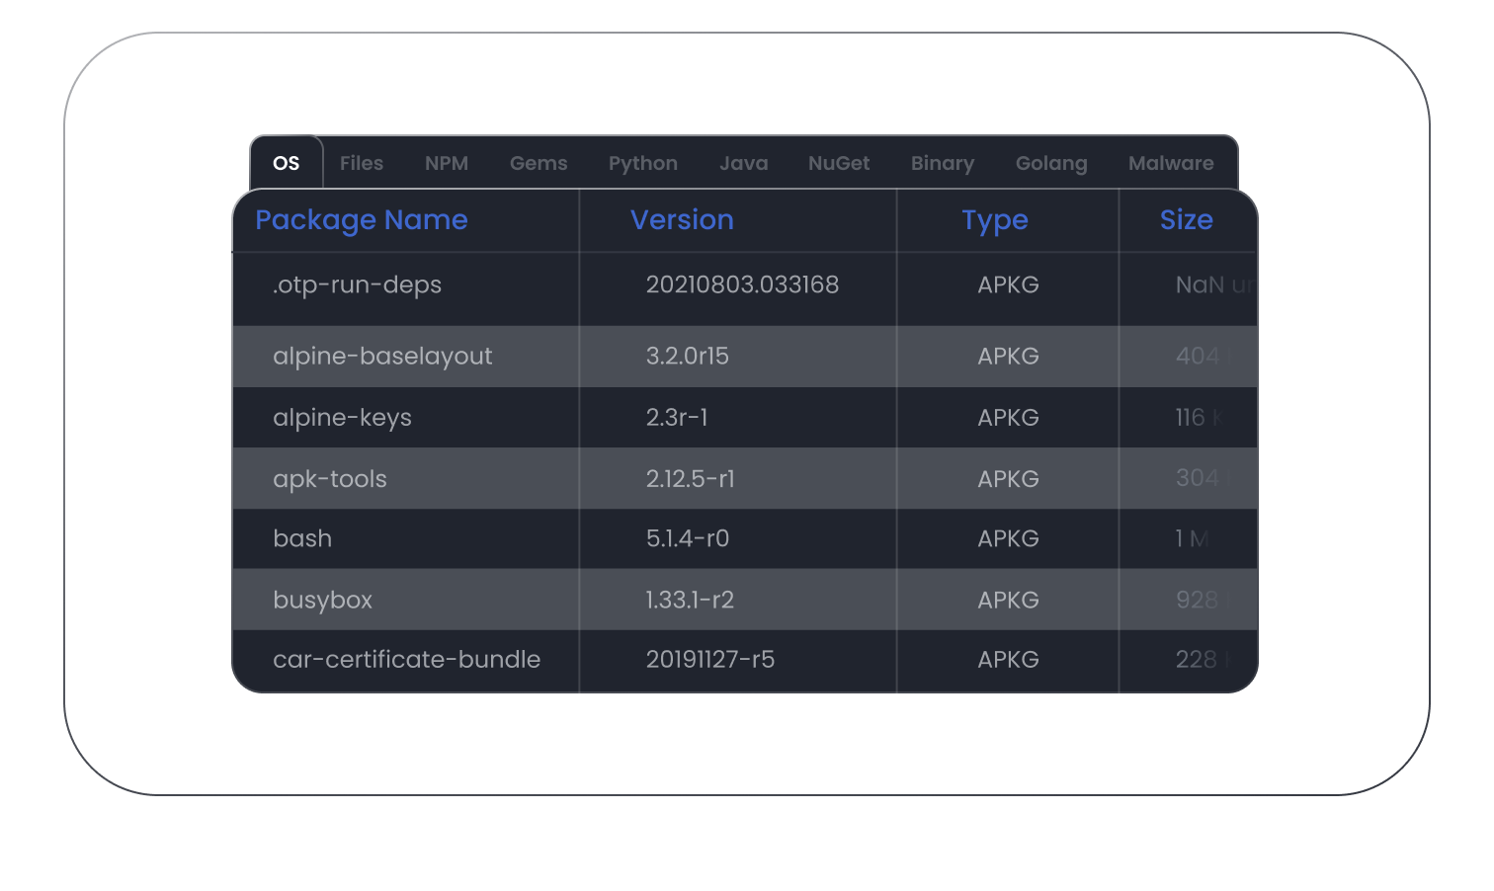This screenshot has height=891, width=1494.
Task: Open the Binary tab
Action: [x=943, y=163]
